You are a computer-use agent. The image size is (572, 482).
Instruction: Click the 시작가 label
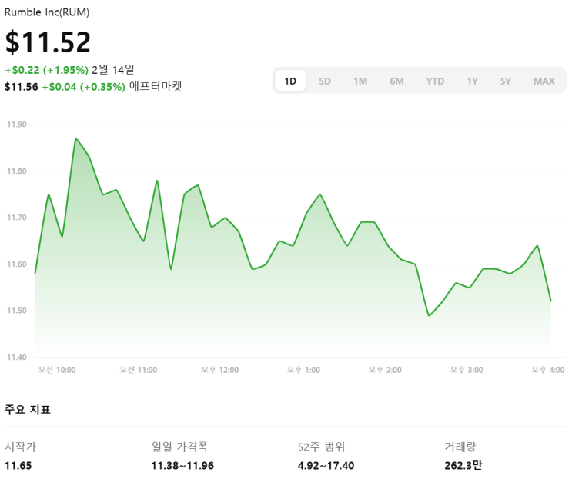pyautogui.click(x=21, y=447)
